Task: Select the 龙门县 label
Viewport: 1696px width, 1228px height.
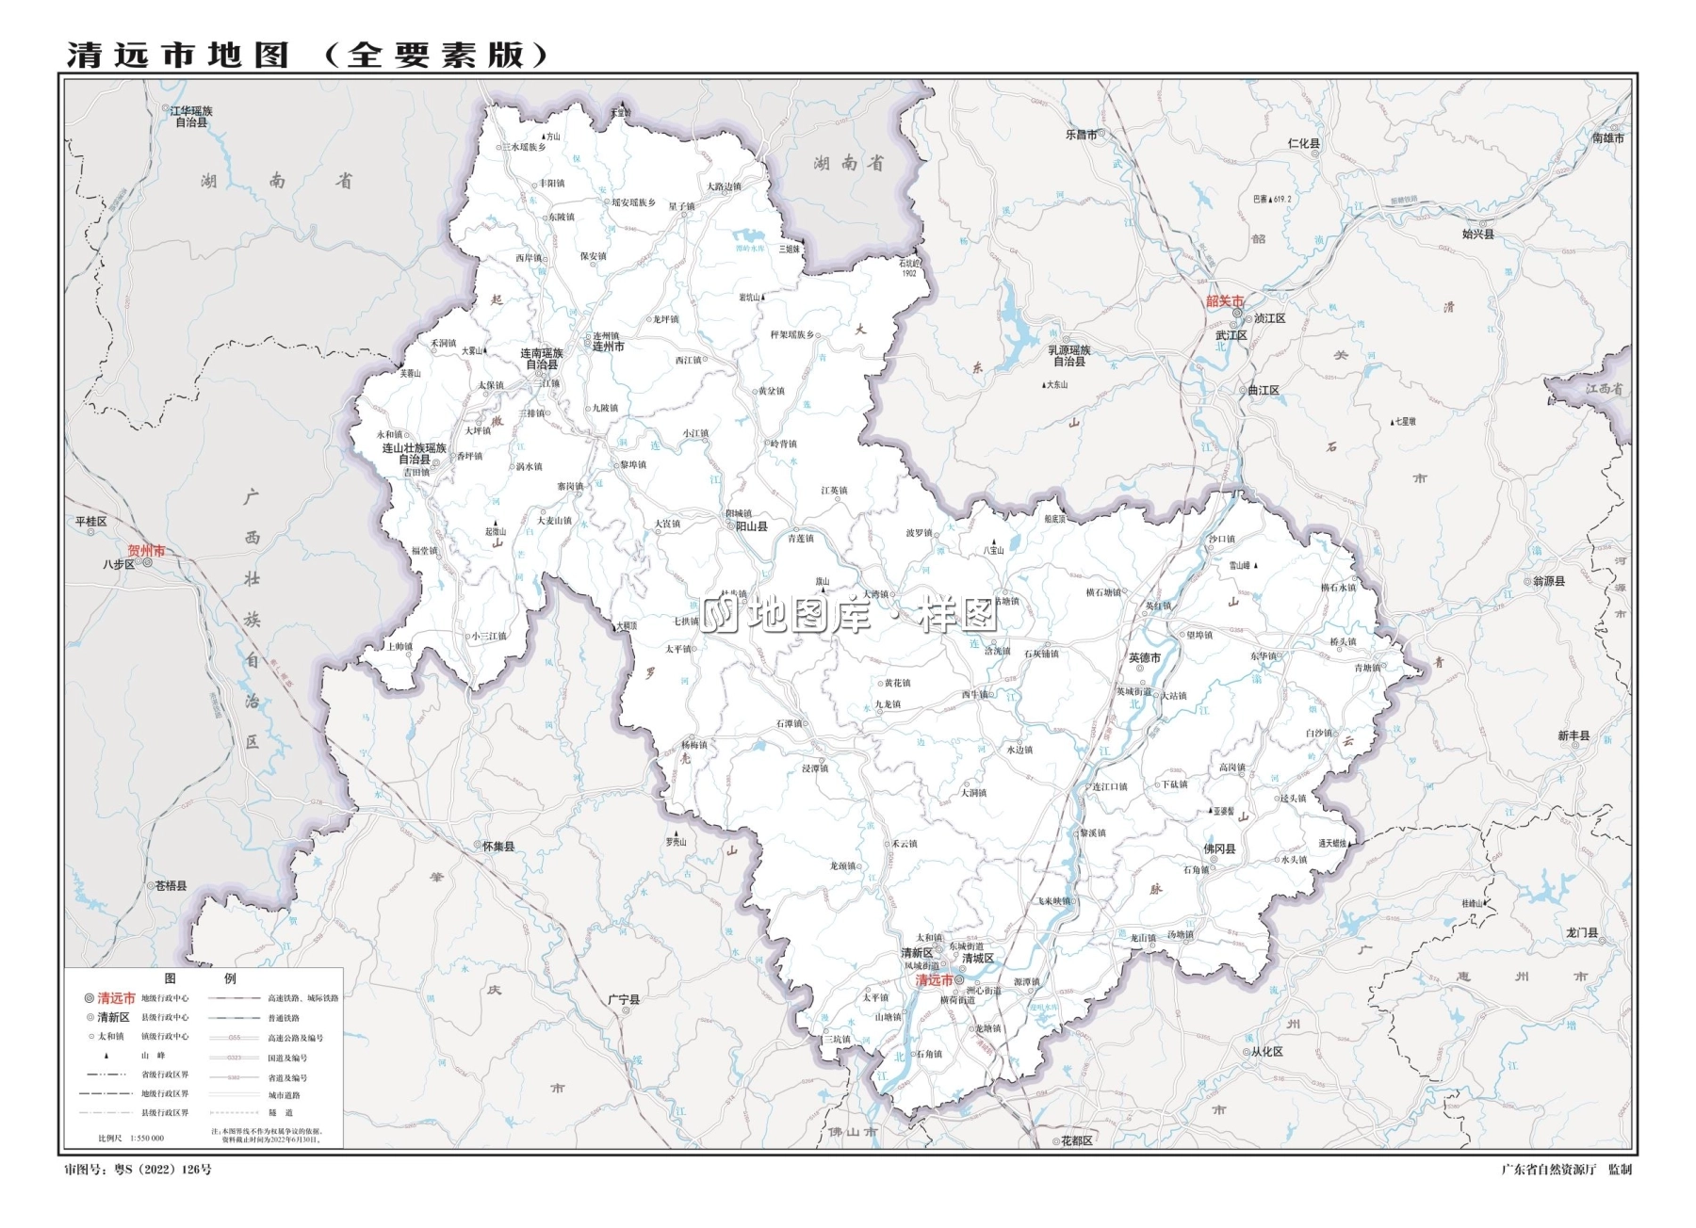Action: [1582, 932]
